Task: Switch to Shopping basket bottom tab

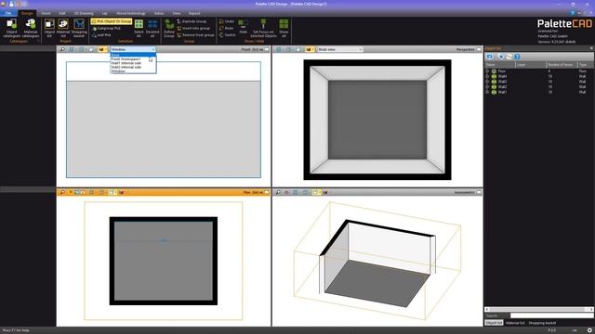Action: (x=542, y=323)
